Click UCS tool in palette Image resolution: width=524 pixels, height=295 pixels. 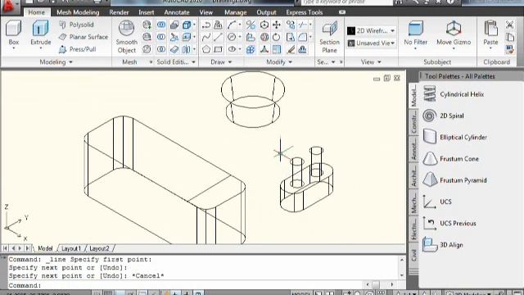click(x=437, y=202)
